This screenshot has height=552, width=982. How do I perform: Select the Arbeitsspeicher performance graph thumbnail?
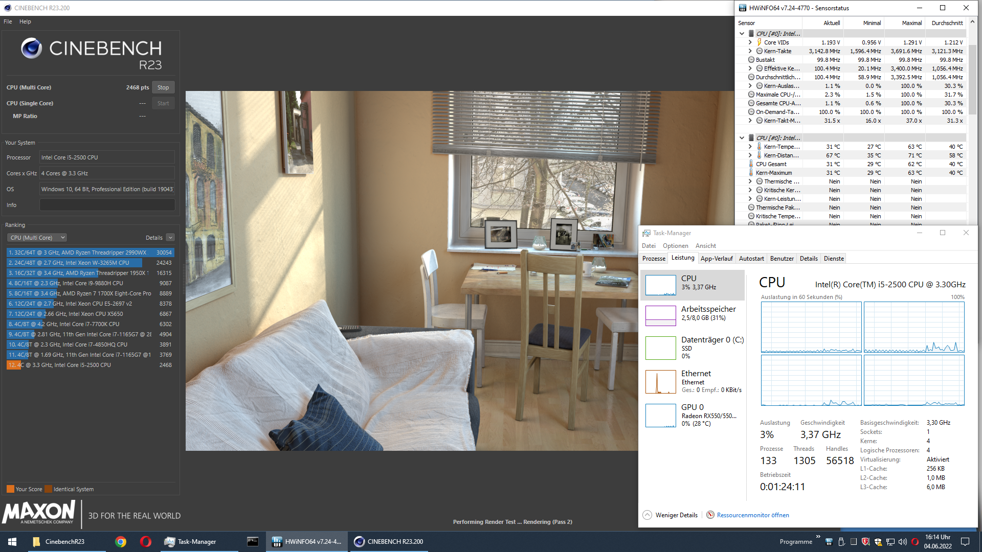coord(660,315)
